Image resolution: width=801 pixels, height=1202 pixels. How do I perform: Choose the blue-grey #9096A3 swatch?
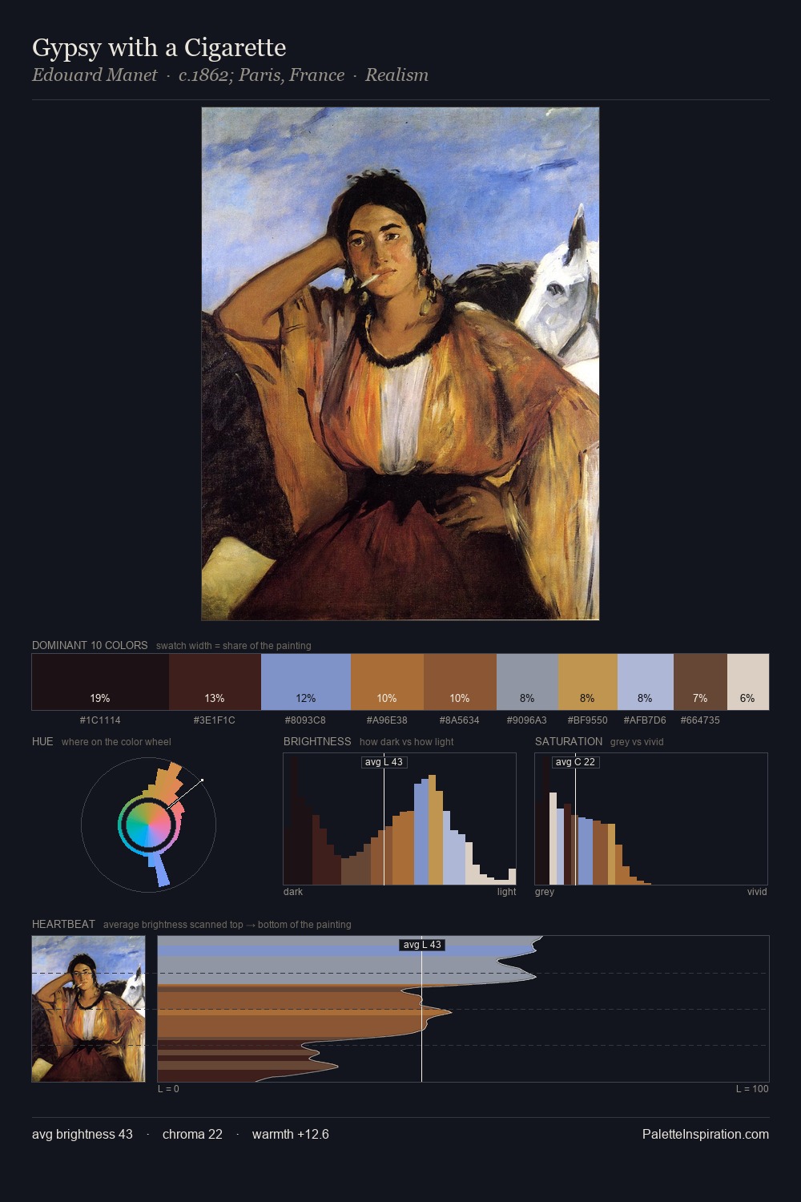click(527, 682)
